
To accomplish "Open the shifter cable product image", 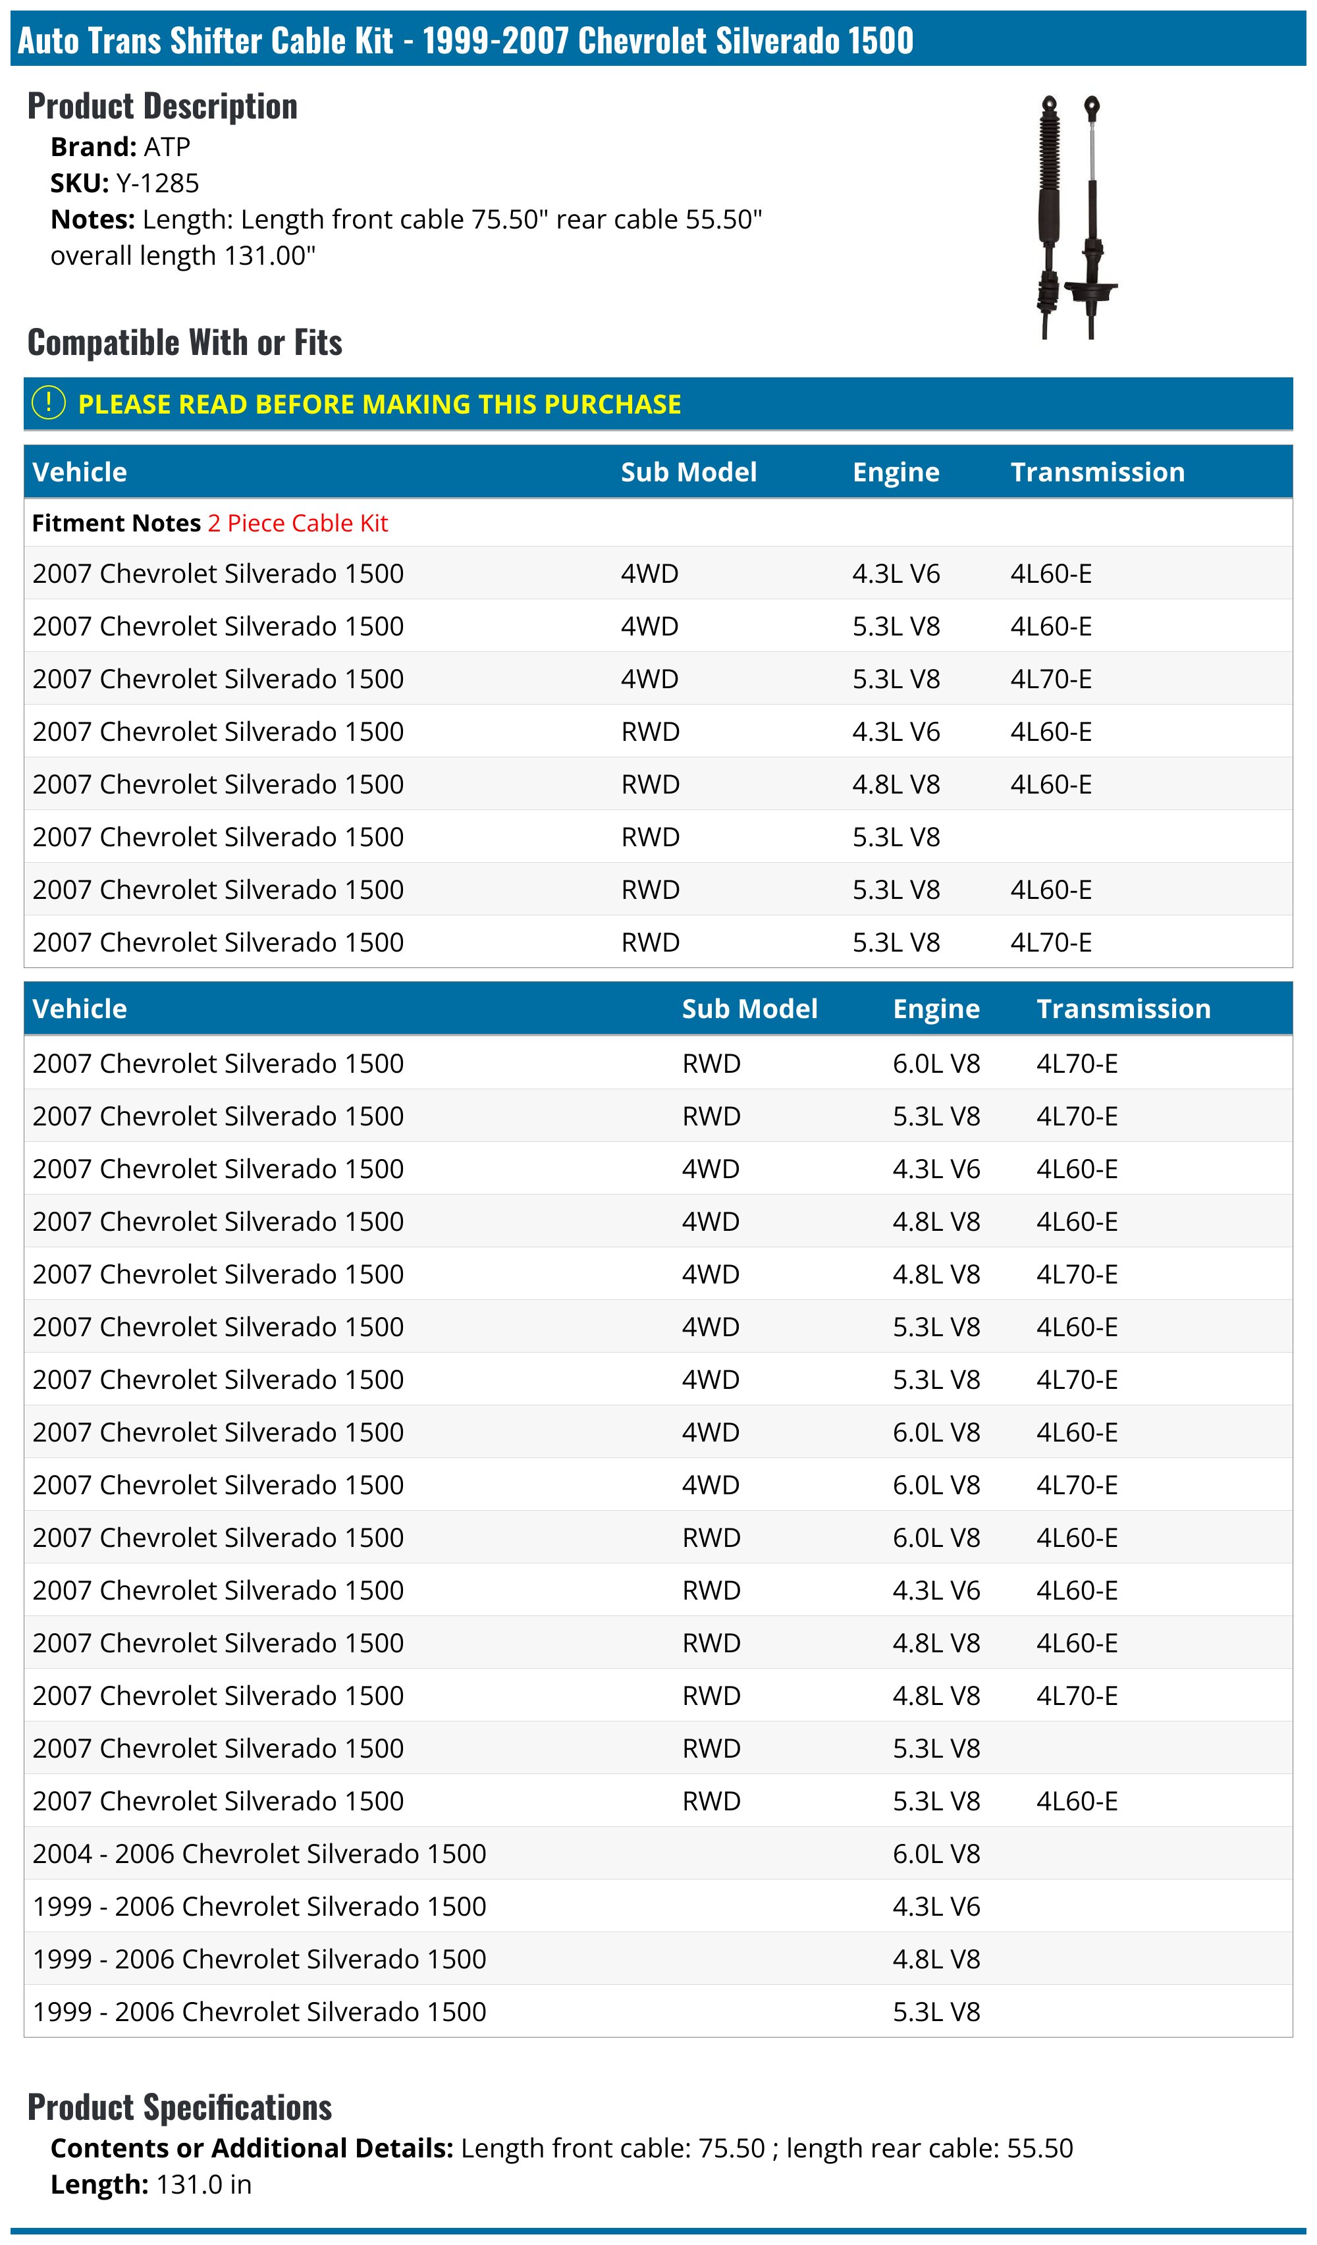I will pos(1077,217).
